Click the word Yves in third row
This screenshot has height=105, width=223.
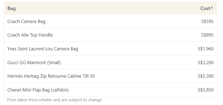point(12,49)
